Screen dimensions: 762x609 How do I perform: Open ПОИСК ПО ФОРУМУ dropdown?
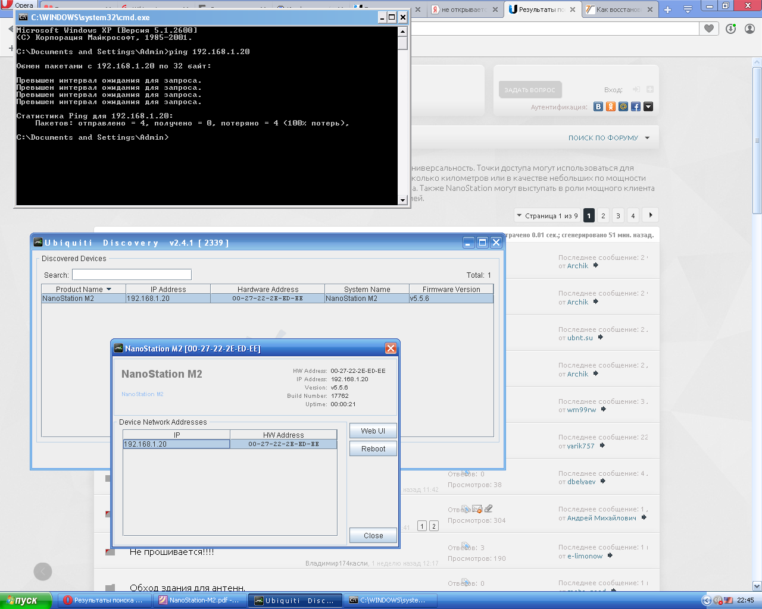click(609, 137)
